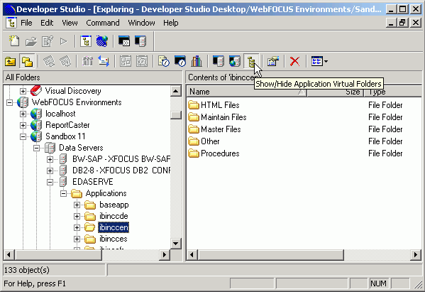This screenshot has width=425, height=292.
Task: Click the striped globe toolbar icon
Action: click(x=102, y=41)
